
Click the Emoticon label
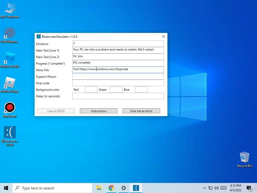pyautogui.click(x=42, y=44)
